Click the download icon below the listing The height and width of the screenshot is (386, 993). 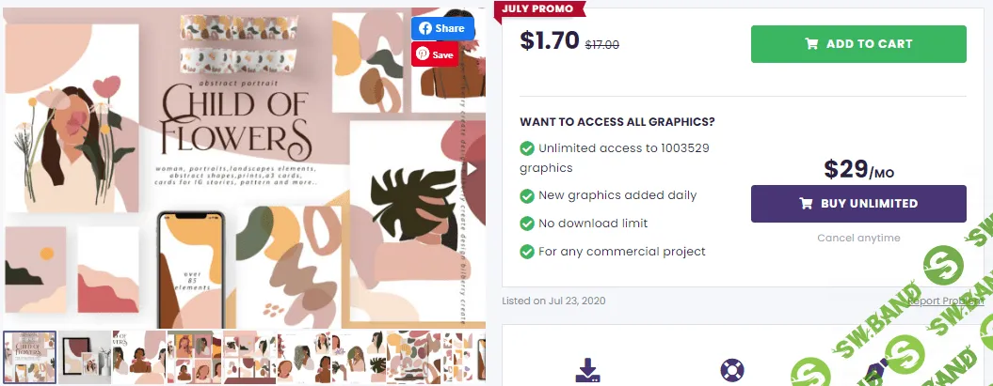pos(587,369)
